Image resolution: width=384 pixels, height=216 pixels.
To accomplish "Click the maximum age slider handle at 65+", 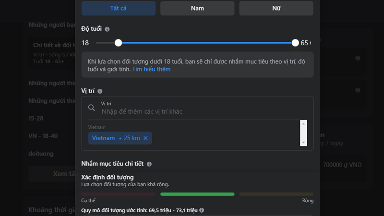I will pyautogui.click(x=295, y=43).
